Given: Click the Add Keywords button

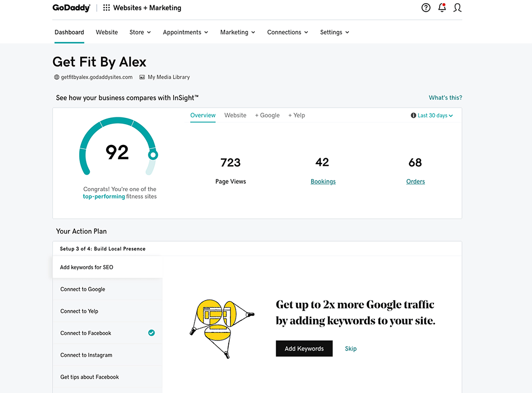Looking at the screenshot, I should 304,348.
